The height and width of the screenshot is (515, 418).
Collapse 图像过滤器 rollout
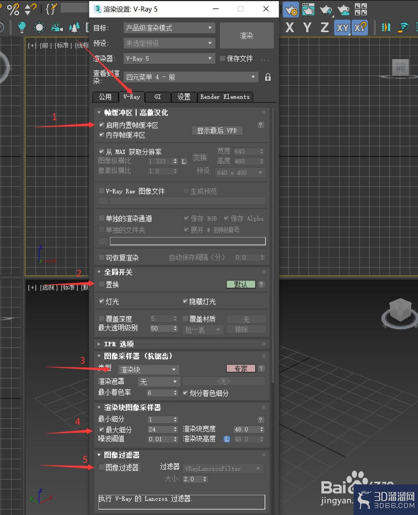(99, 455)
